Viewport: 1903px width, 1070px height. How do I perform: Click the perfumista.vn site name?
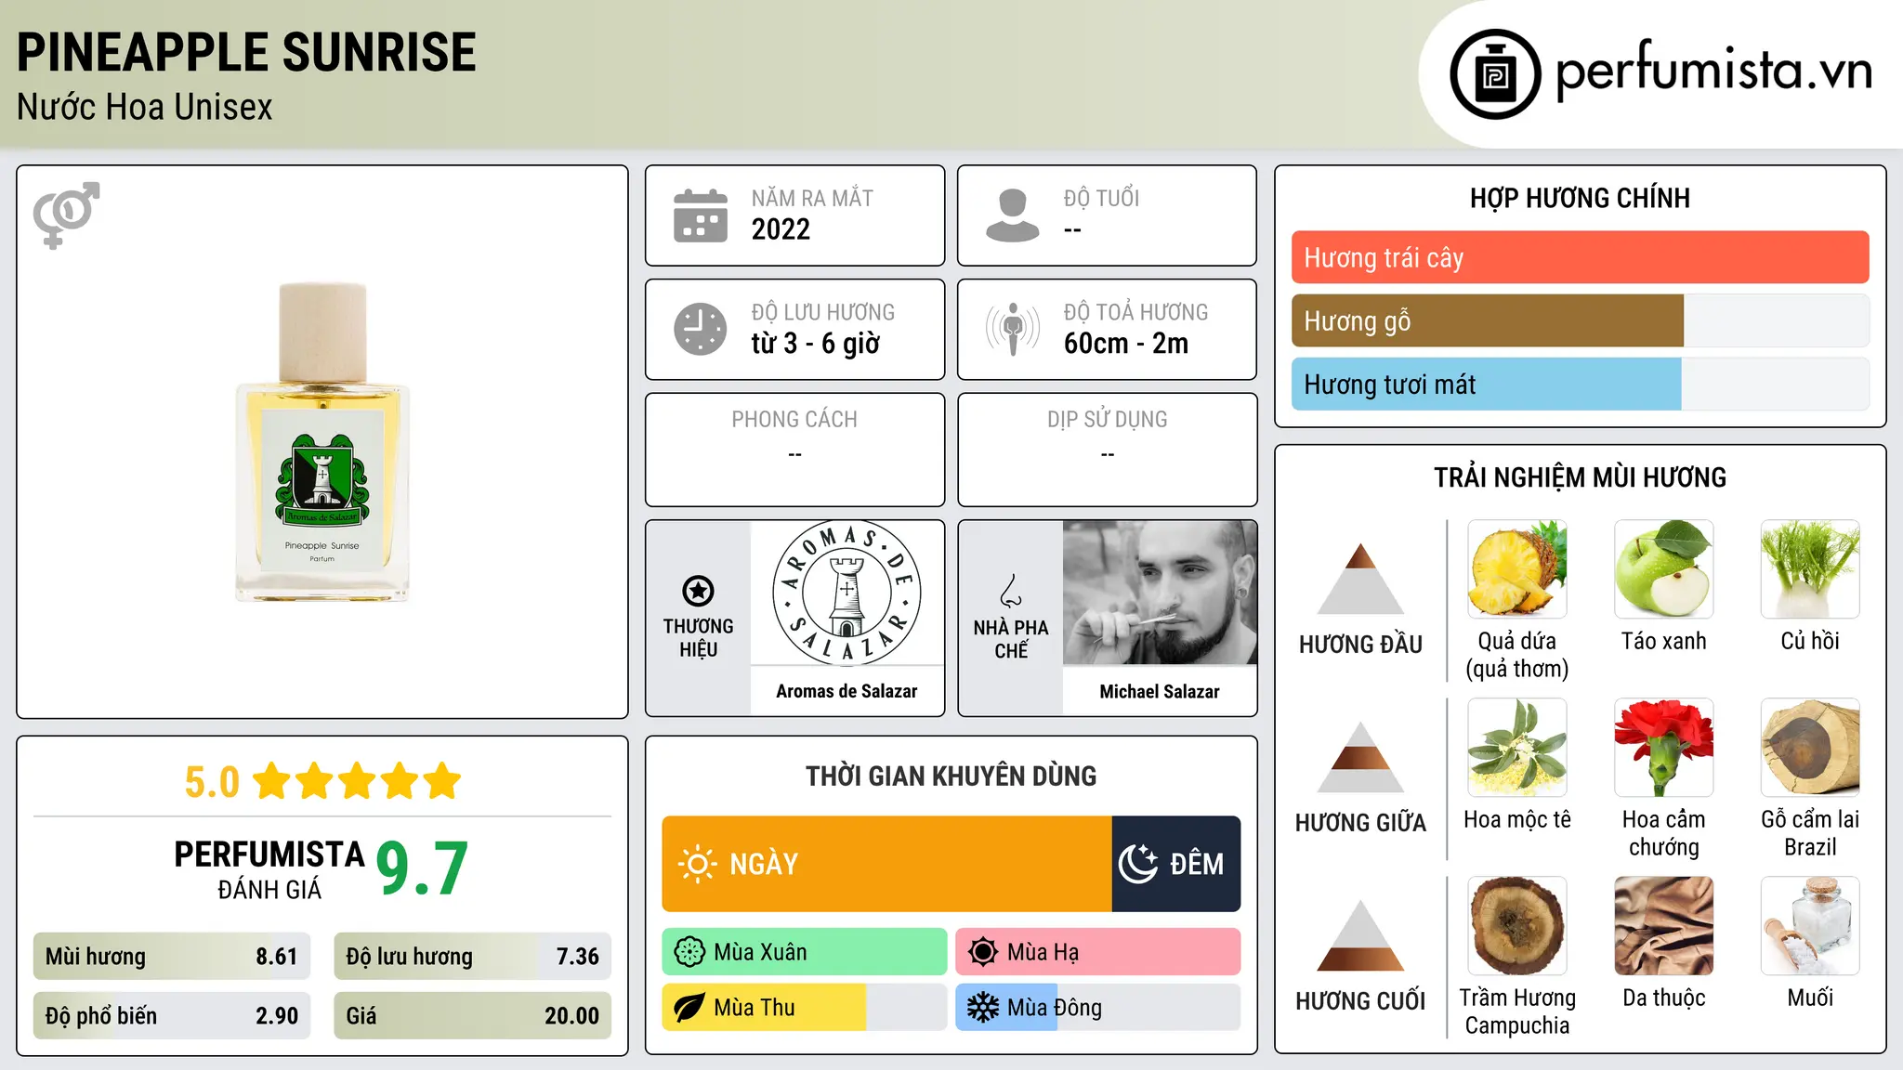(x=1713, y=71)
